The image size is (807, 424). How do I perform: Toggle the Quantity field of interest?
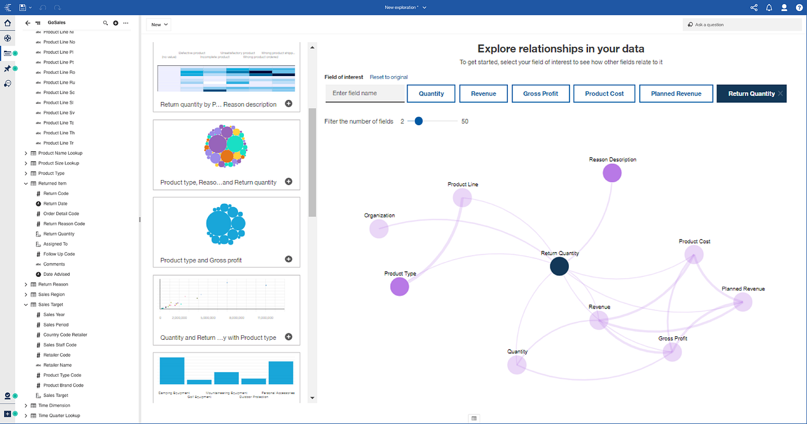pyautogui.click(x=431, y=93)
